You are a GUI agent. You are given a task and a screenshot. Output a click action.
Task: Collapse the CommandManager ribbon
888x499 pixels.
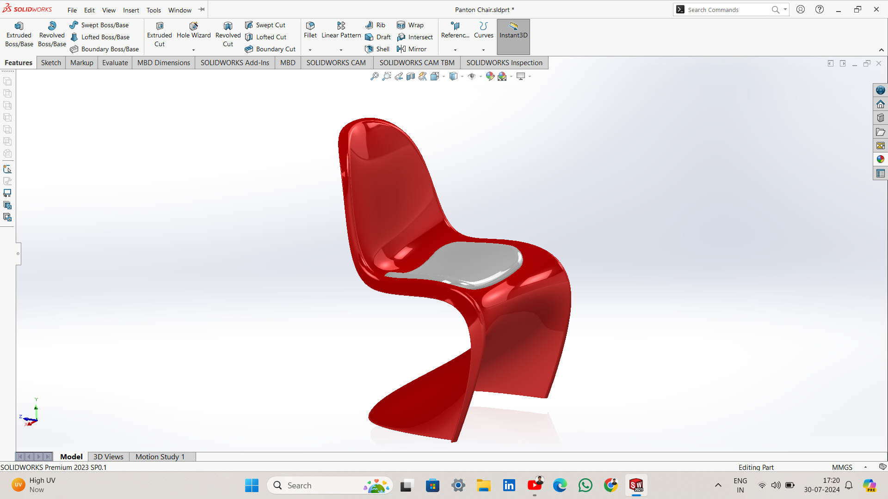coord(882,50)
